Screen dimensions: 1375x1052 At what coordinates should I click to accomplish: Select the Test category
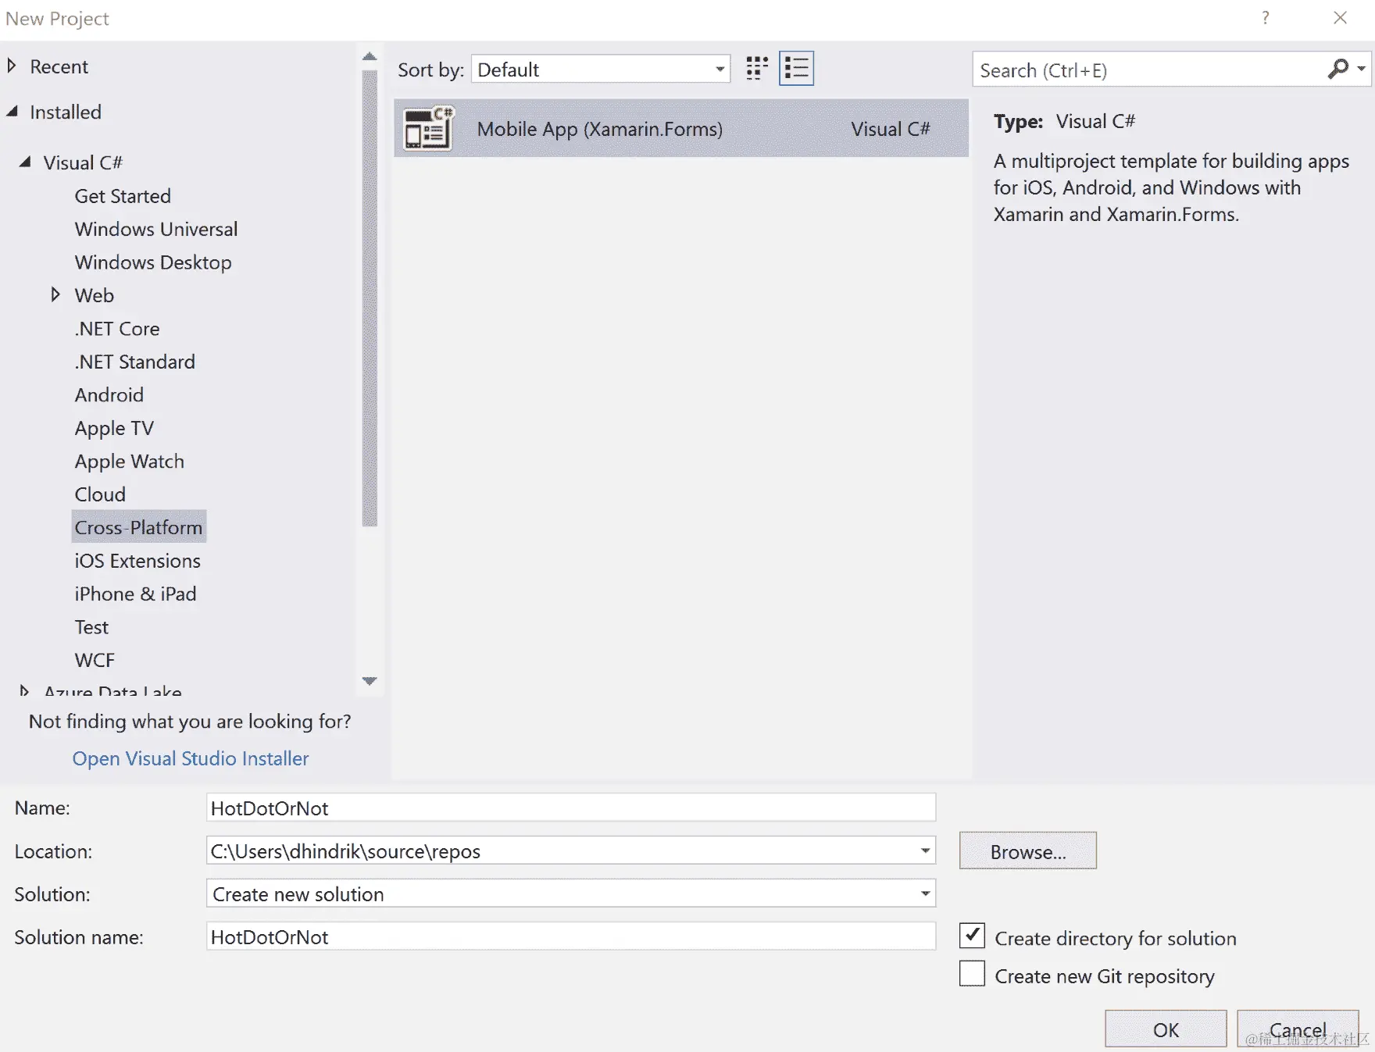tap(91, 627)
